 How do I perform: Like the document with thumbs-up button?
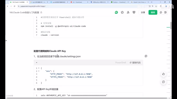(x=163, y=74)
